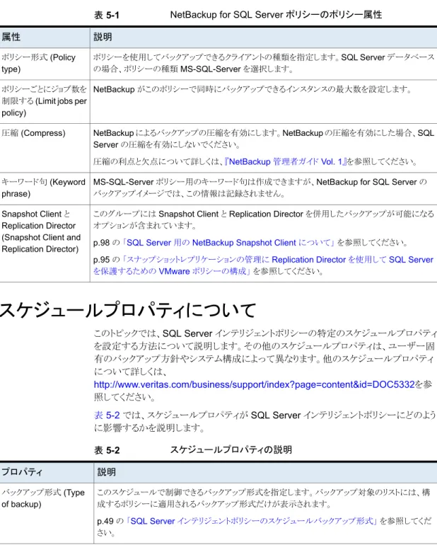Click the Snapshot Client と Replication Director attribute cell
The width and height of the screenshot is (437, 557).
coord(45,243)
